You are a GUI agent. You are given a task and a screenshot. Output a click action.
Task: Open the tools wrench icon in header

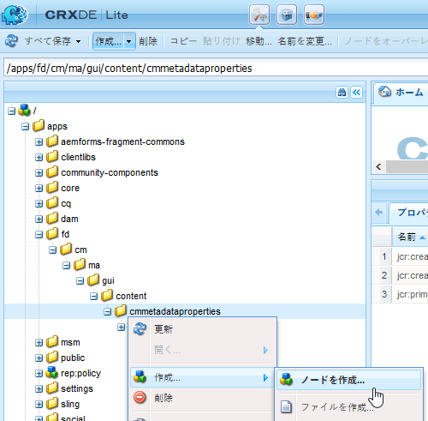pos(259,15)
